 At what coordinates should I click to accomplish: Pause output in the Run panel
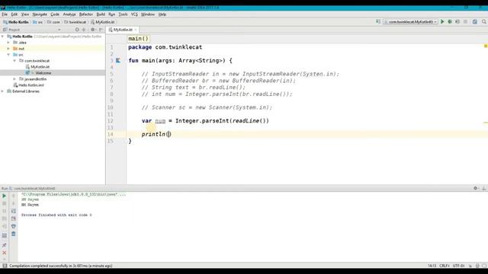tap(5, 212)
